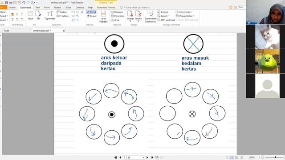
Task: Click Import comments
Action: point(163,12)
